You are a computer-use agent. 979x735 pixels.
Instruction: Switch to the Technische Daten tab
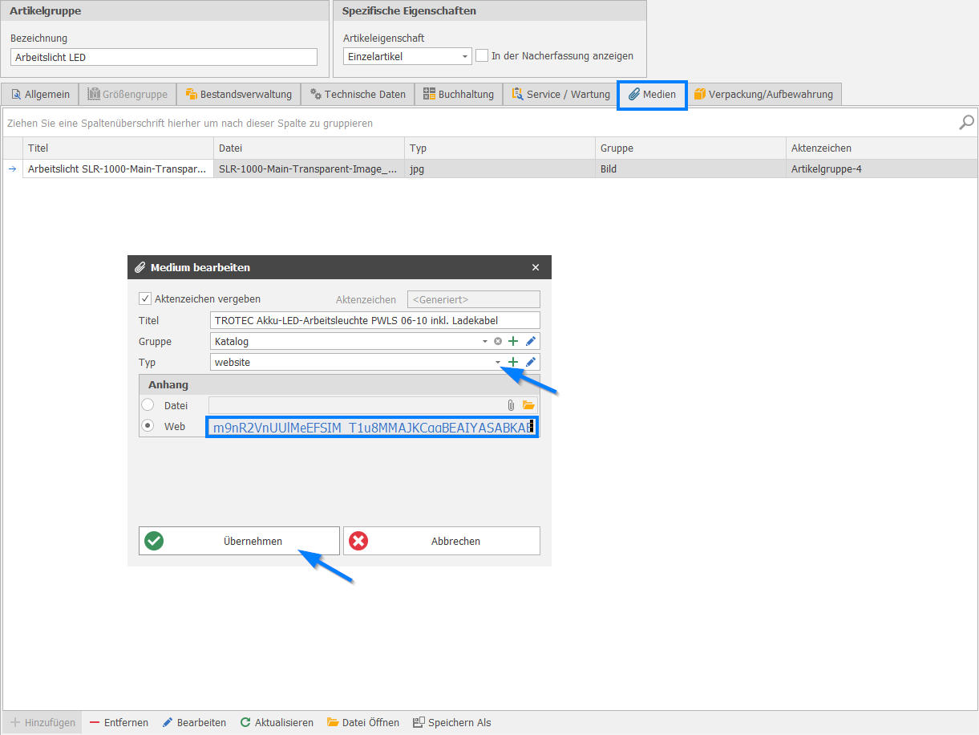[358, 95]
